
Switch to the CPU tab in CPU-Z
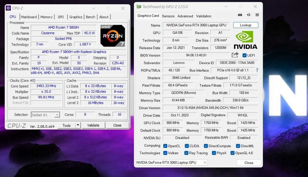(13, 17)
